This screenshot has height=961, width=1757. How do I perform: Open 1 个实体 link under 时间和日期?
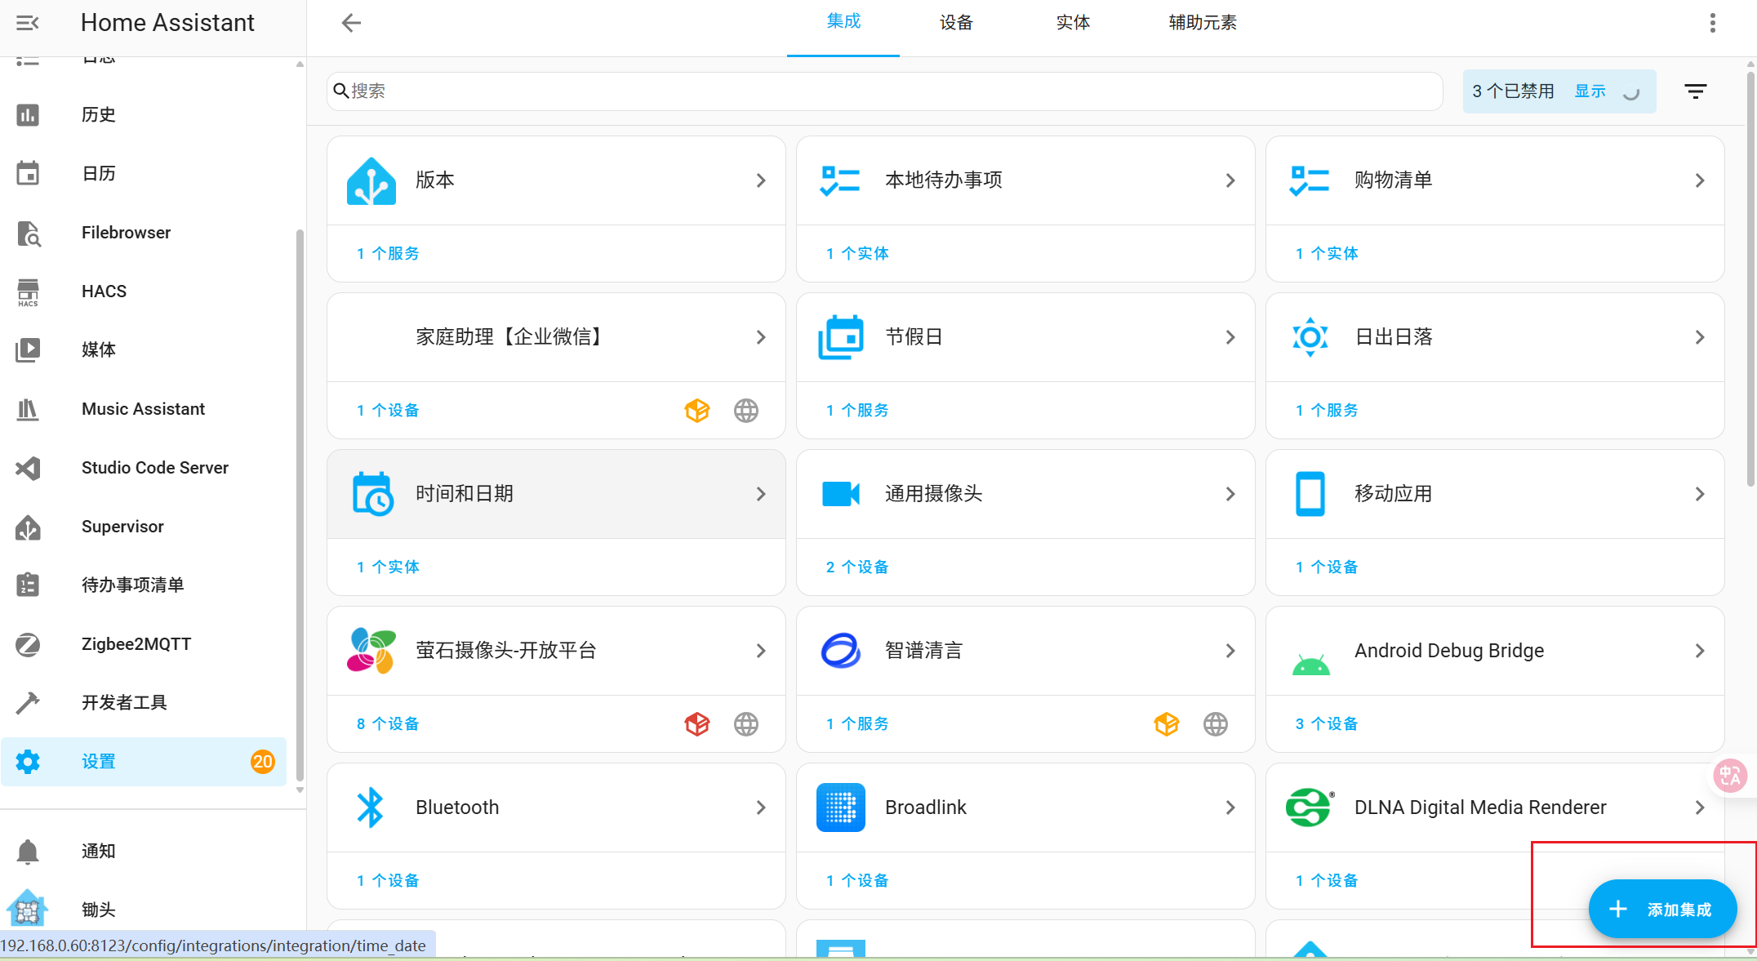pos(388,567)
